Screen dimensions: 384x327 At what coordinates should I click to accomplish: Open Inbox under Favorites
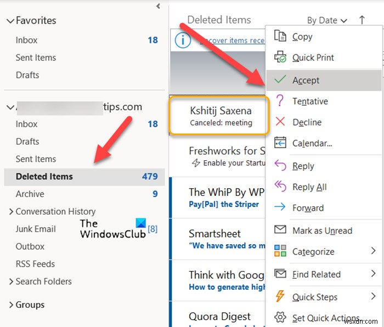coord(84,40)
